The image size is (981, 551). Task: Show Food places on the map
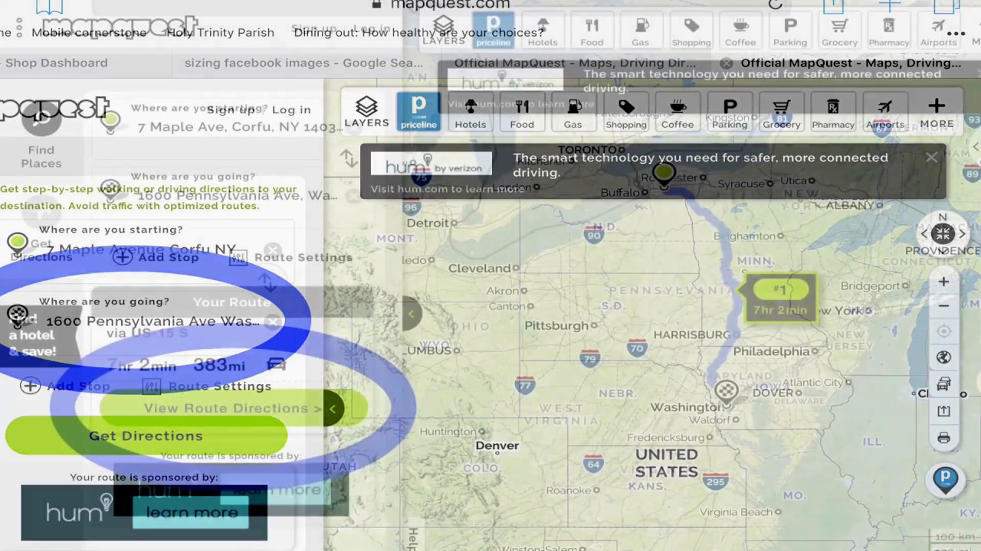tap(522, 112)
